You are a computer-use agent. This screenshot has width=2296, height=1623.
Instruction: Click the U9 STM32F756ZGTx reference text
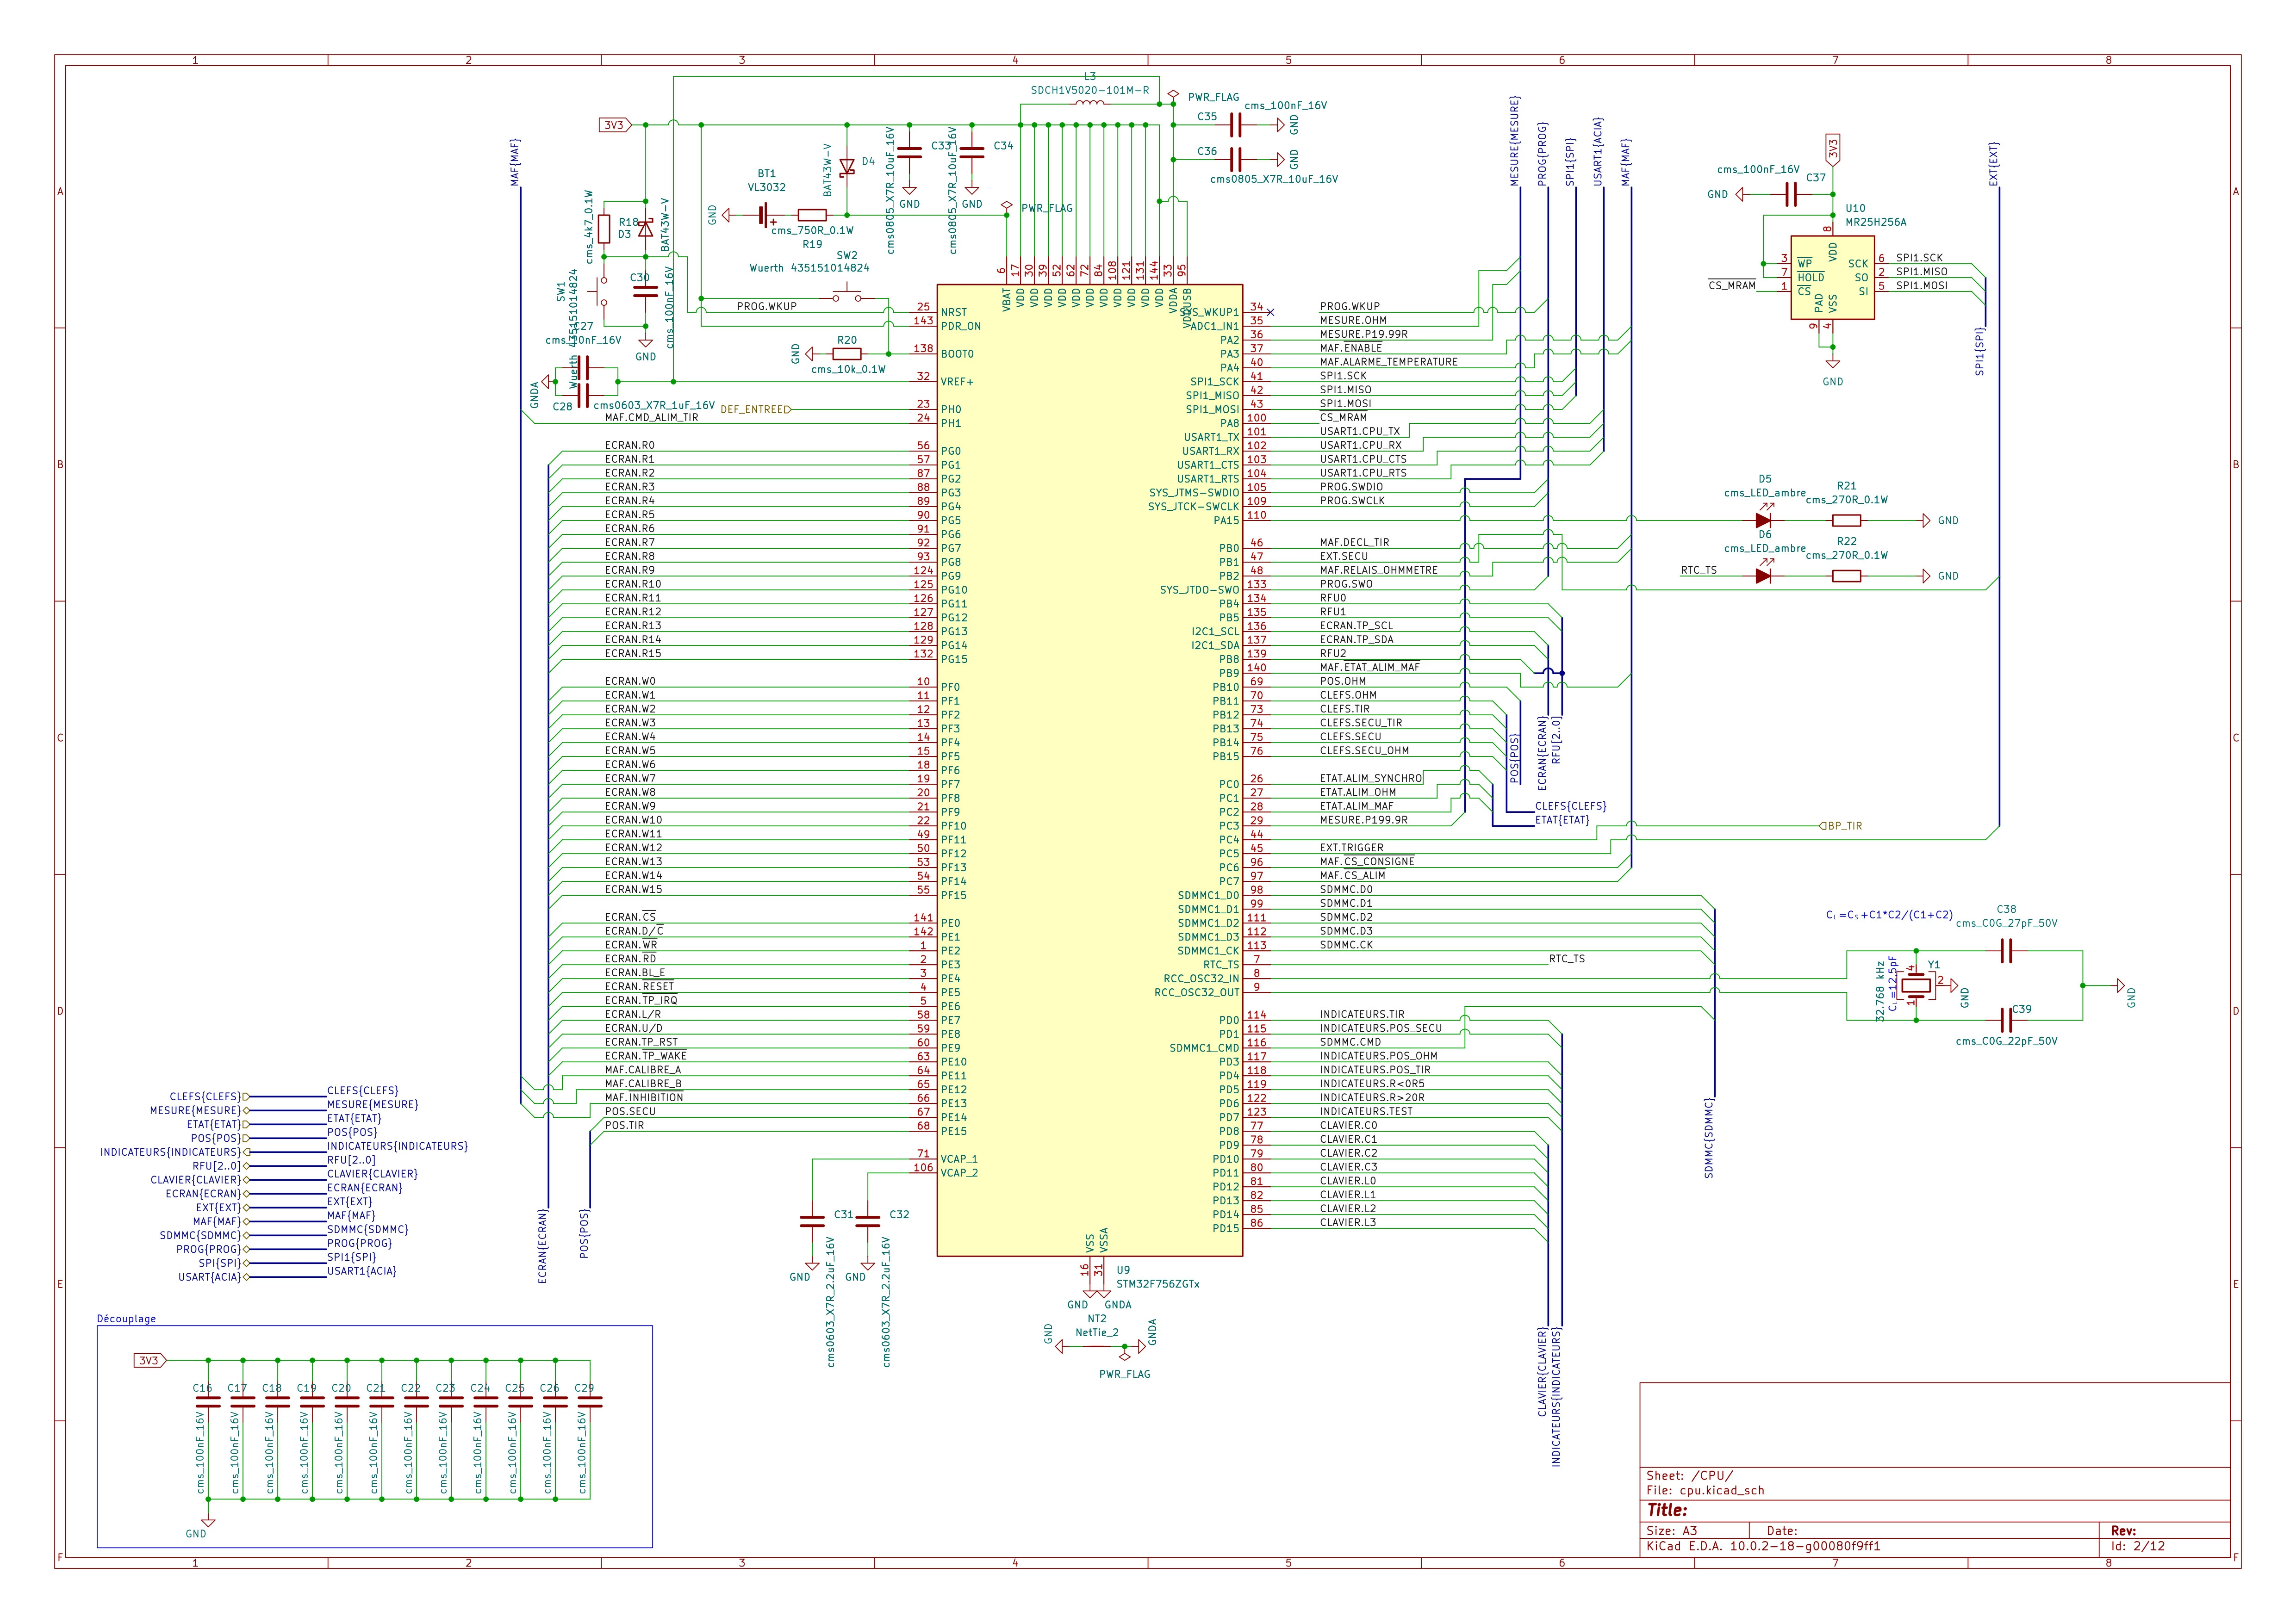(1123, 1270)
